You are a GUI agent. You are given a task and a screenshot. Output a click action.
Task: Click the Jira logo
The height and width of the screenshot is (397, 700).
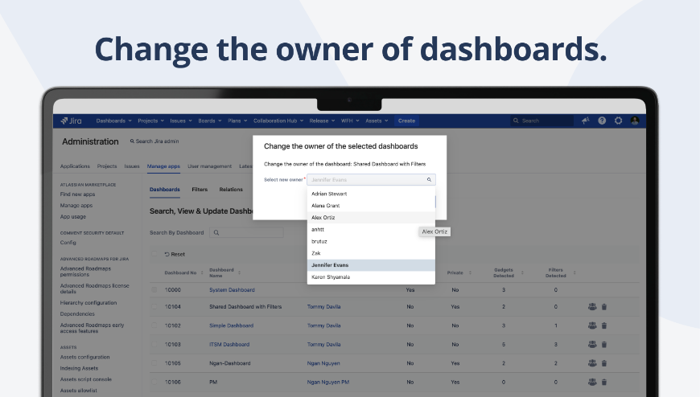[x=72, y=121]
